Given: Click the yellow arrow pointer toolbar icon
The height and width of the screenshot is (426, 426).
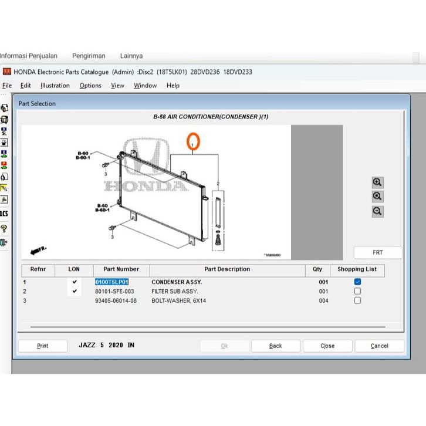Looking at the screenshot, I should tap(4, 188).
